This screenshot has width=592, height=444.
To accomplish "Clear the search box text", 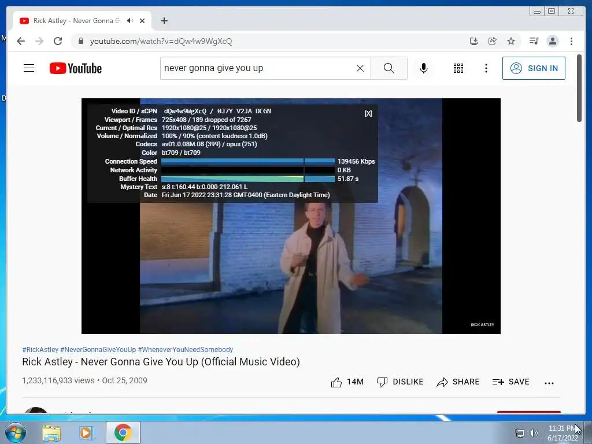I will click(x=360, y=68).
